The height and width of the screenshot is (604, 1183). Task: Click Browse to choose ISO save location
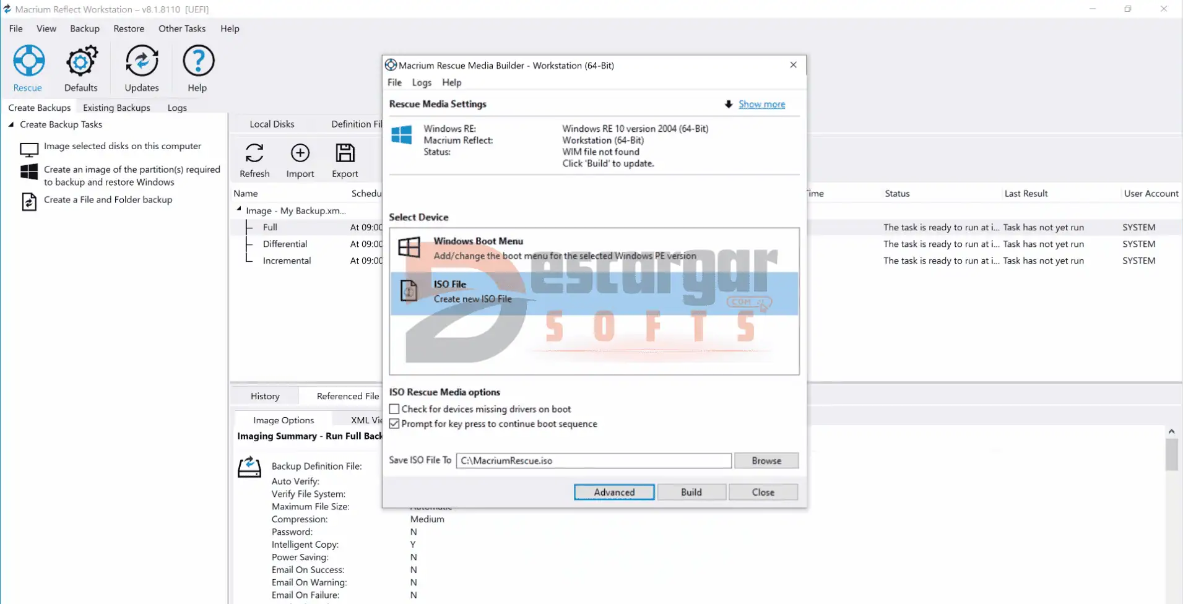(x=766, y=460)
